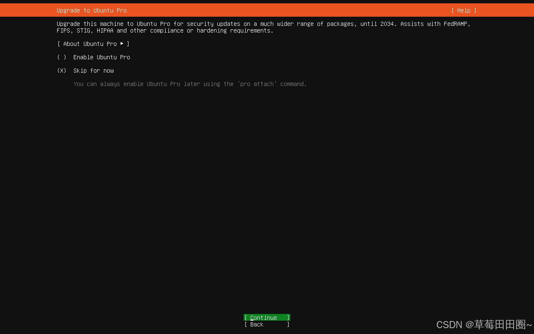
Task: Click the 'Upgrade to Ubuntu Pro' title text
Action: click(92, 10)
